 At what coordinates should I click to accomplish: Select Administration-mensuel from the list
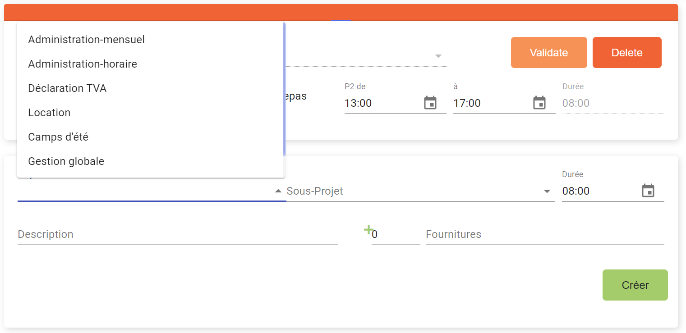coord(87,40)
